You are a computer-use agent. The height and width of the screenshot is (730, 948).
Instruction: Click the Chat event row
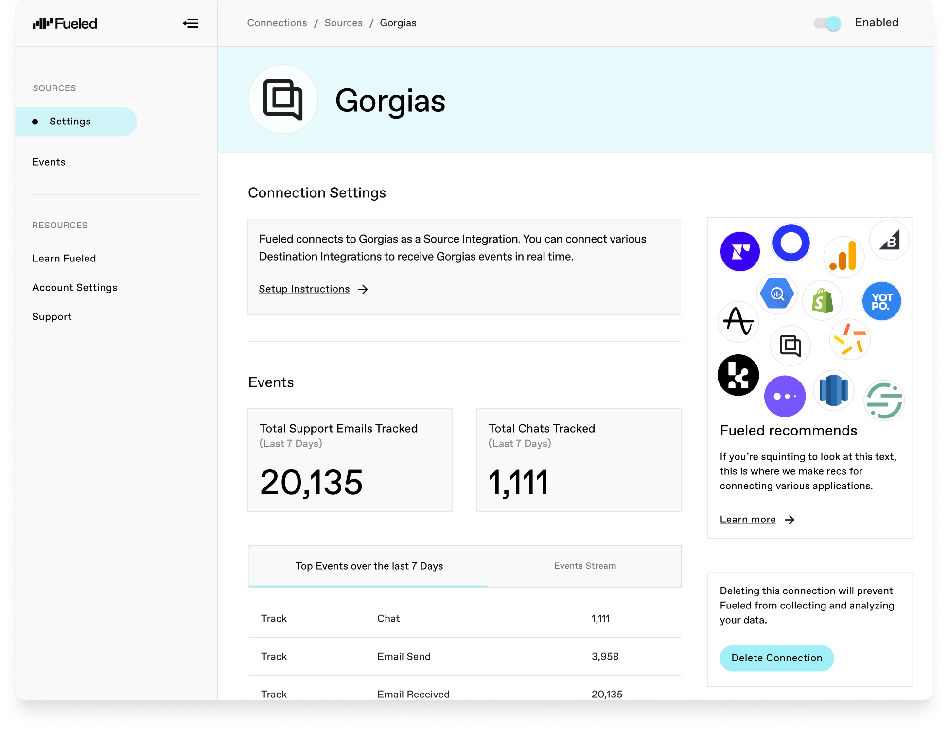pyautogui.click(x=465, y=619)
